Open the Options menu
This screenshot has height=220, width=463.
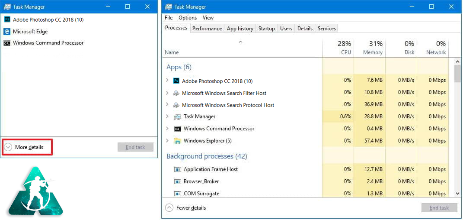pyautogui.click(x=188, y=18)
